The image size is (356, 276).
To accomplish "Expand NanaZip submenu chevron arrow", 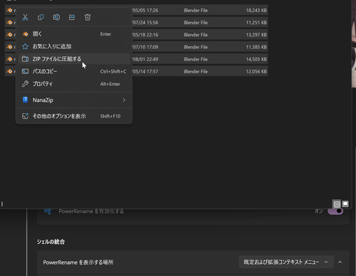I will pyautogui.click(x=124, y=100).
